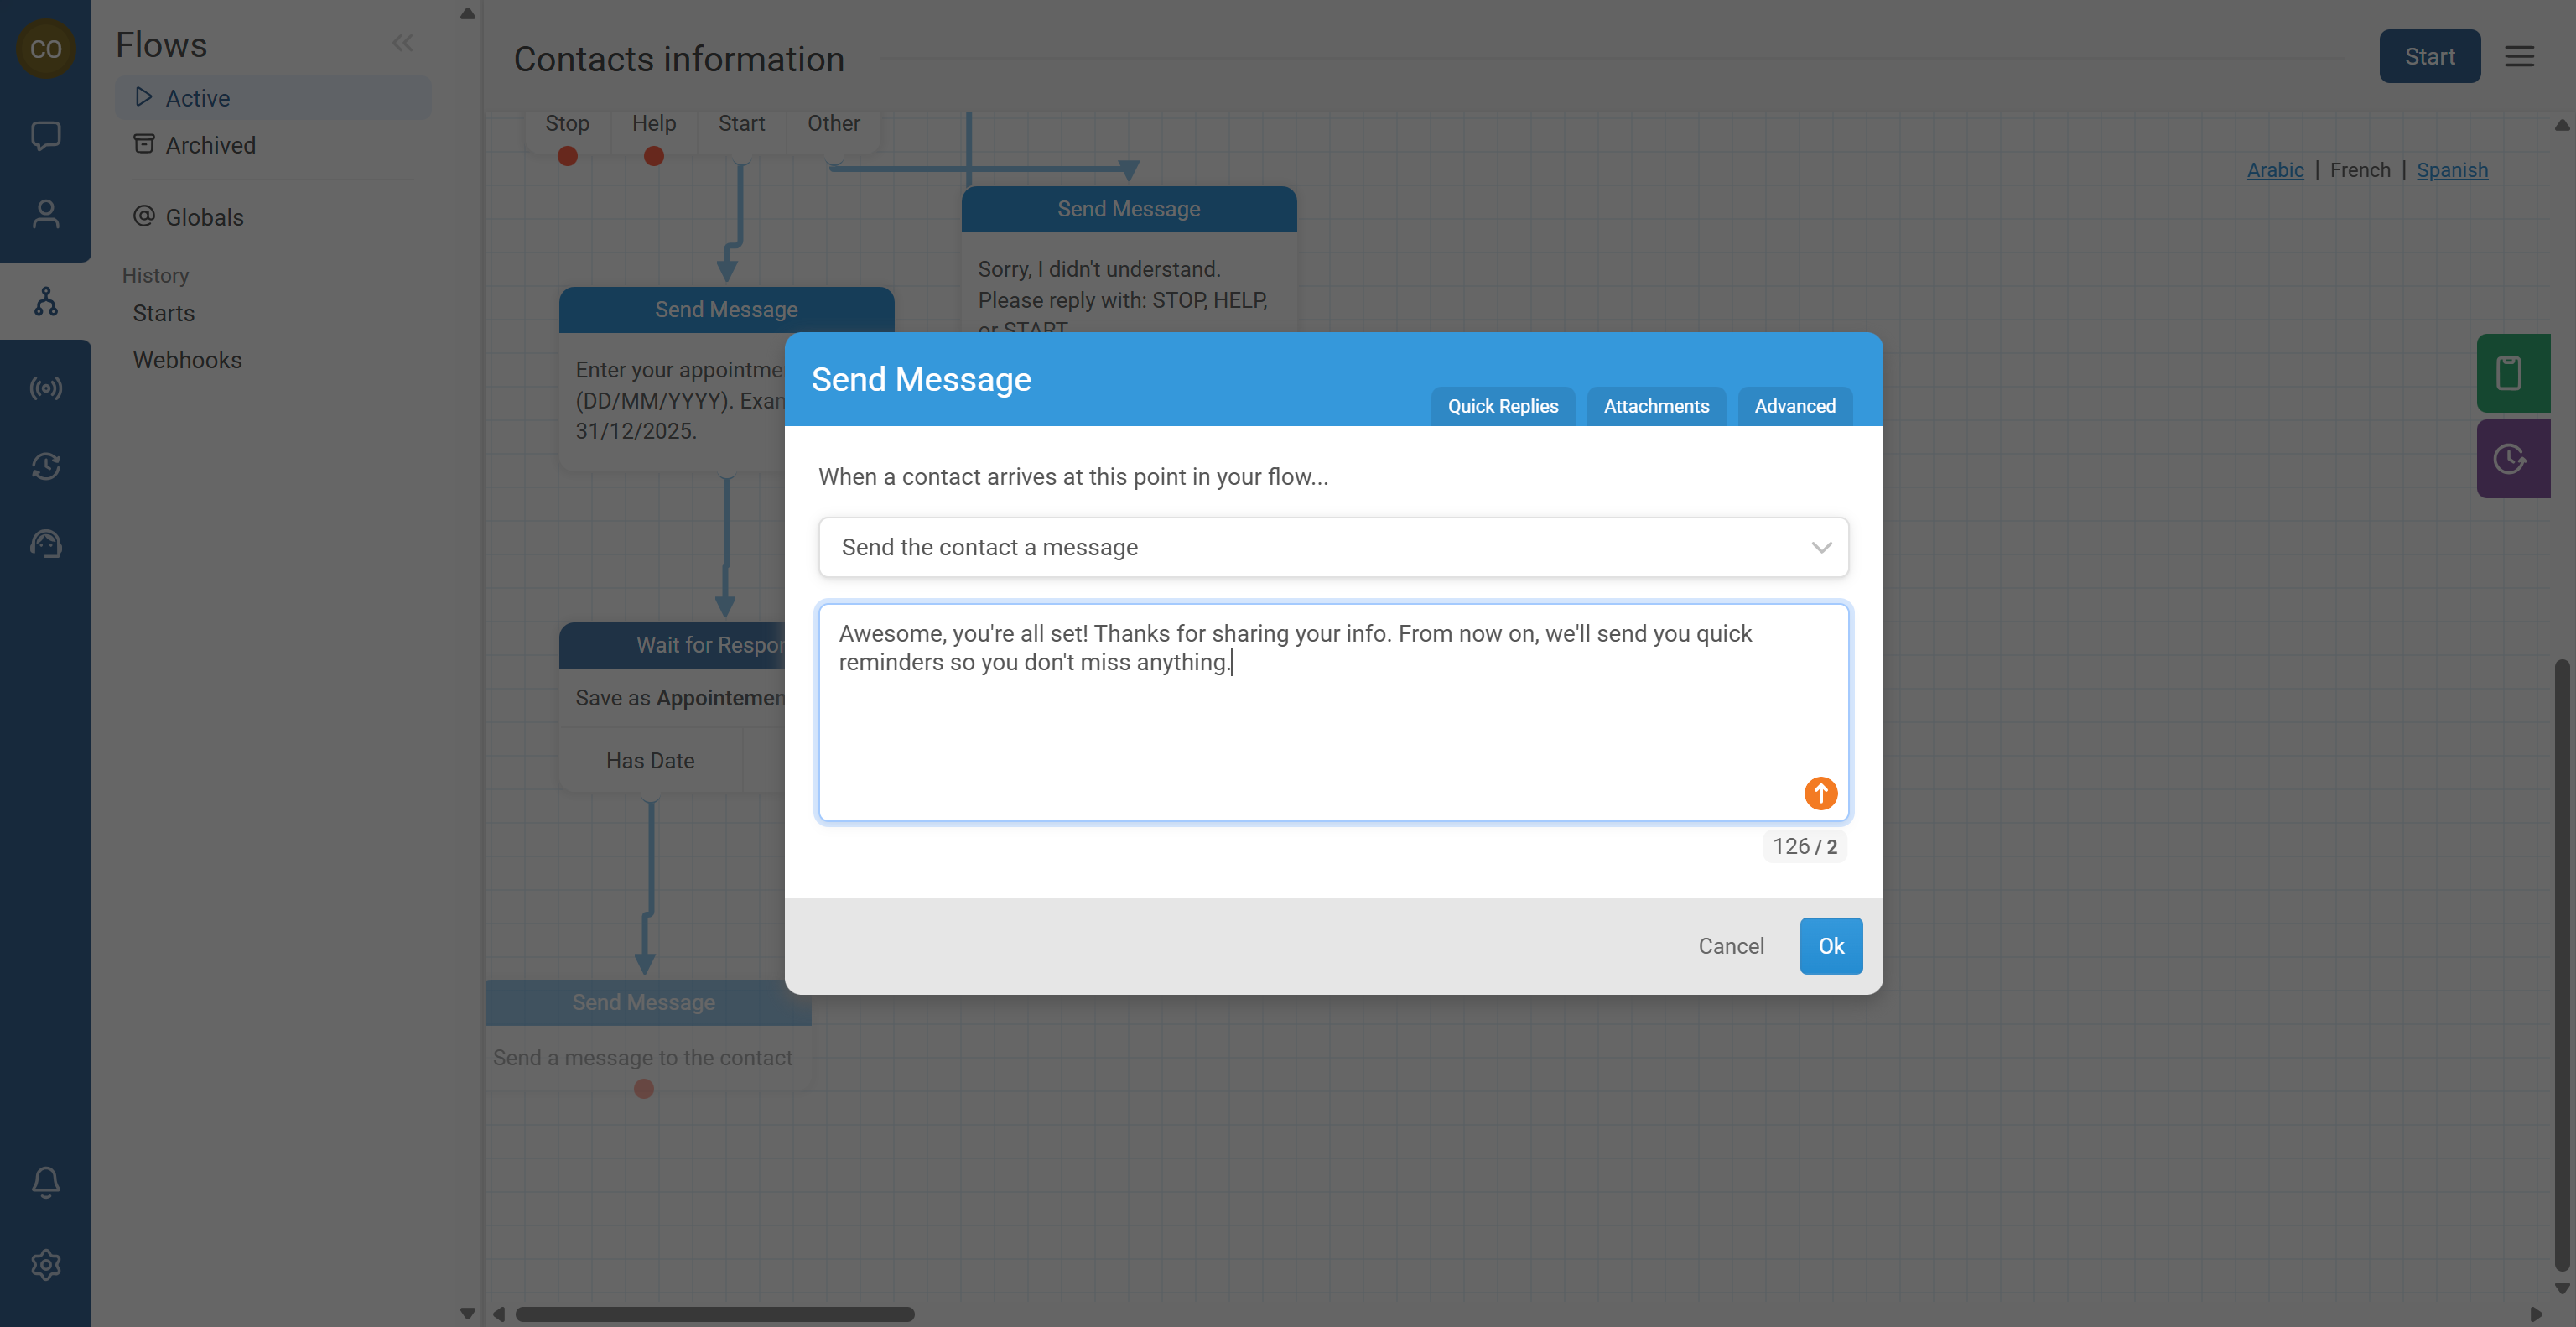
Task: Click inside the message text area
Action: coord(1300,730)
